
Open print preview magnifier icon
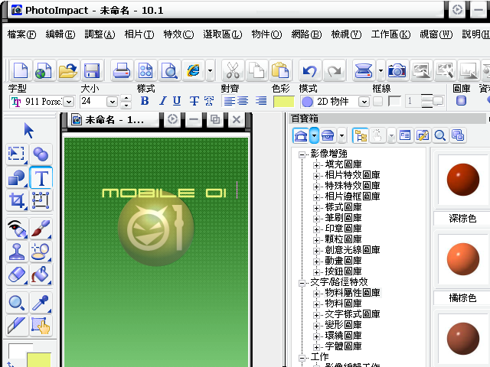[x=169, y=70]
